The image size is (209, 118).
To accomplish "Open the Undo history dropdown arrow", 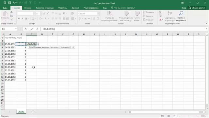I will tap(17, 3).
